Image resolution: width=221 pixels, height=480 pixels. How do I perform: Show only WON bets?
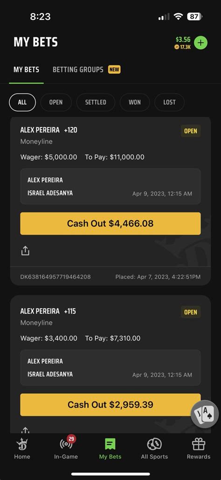pos(135,102)
